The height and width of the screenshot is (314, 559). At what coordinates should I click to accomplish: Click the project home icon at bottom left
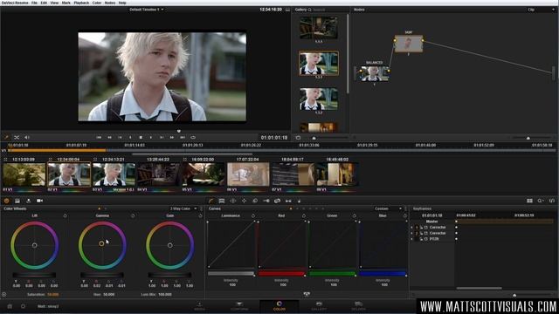(10, 306)
